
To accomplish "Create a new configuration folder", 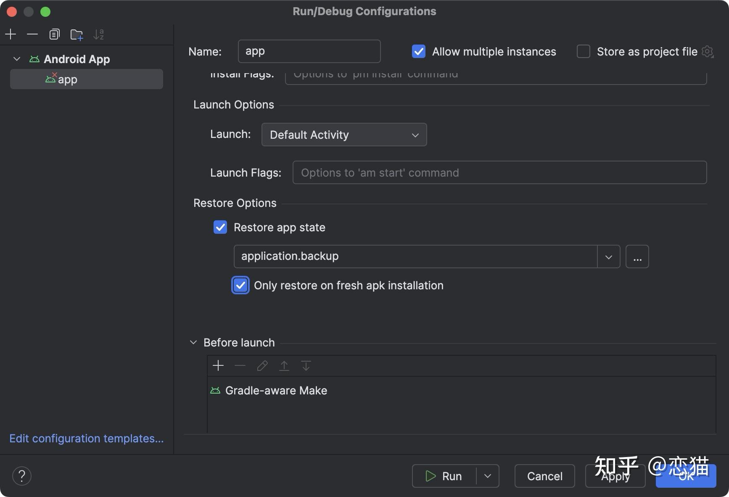I will [x=77, y=34].
